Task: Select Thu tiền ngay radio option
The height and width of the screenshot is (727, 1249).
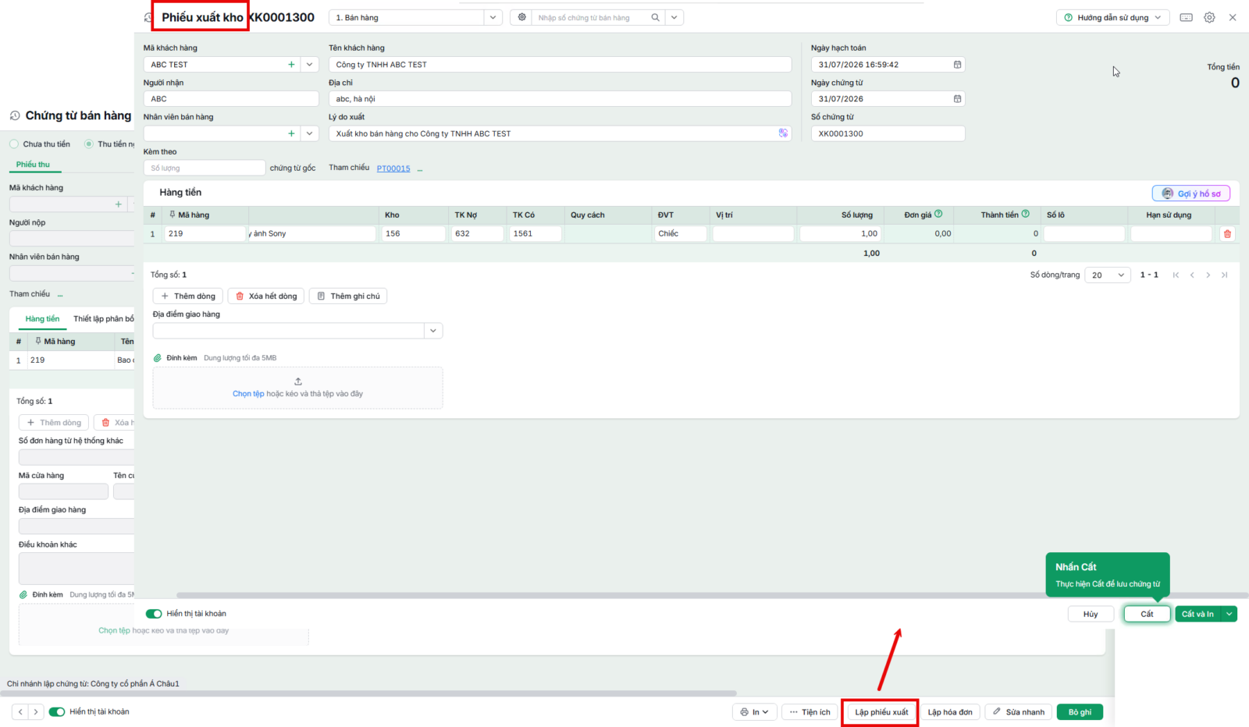Action: coord(89,144)
